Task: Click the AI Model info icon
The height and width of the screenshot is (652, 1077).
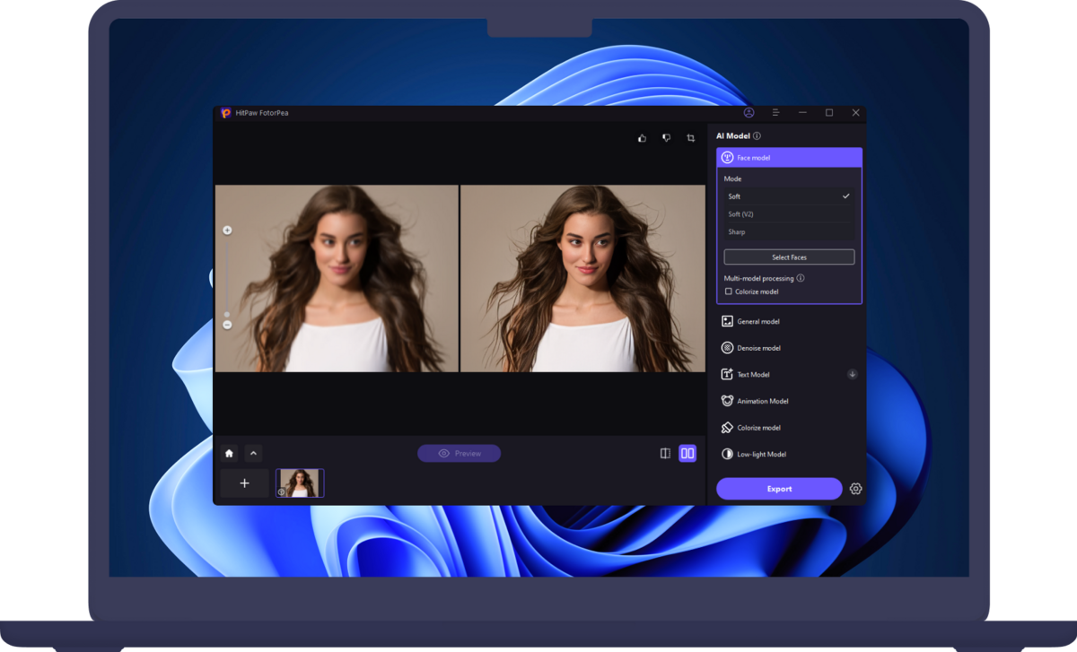Action: point(757,136)
